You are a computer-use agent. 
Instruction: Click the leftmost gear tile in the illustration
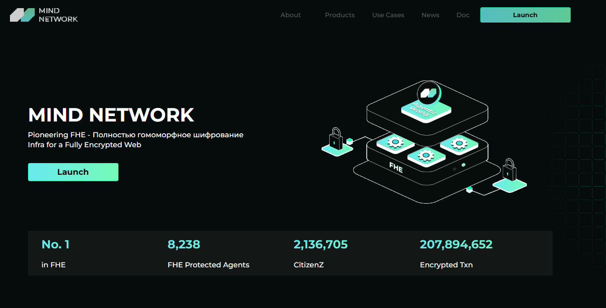pos(395,142)
